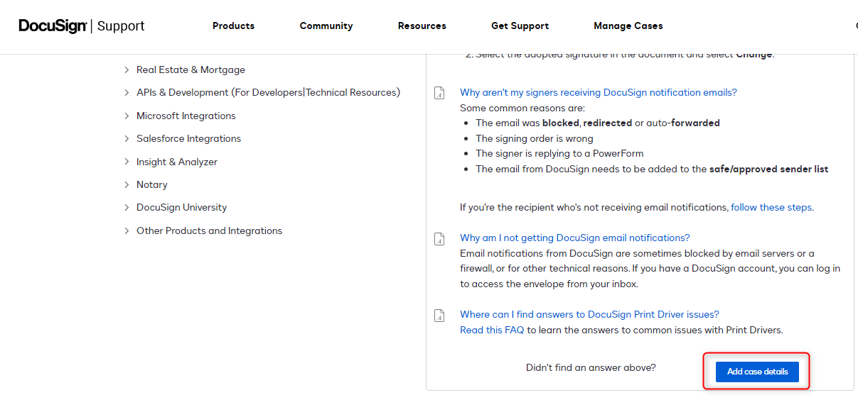Go to Get Support in navigation
This screenshot has width=858, height=417.
click(520, 26)
